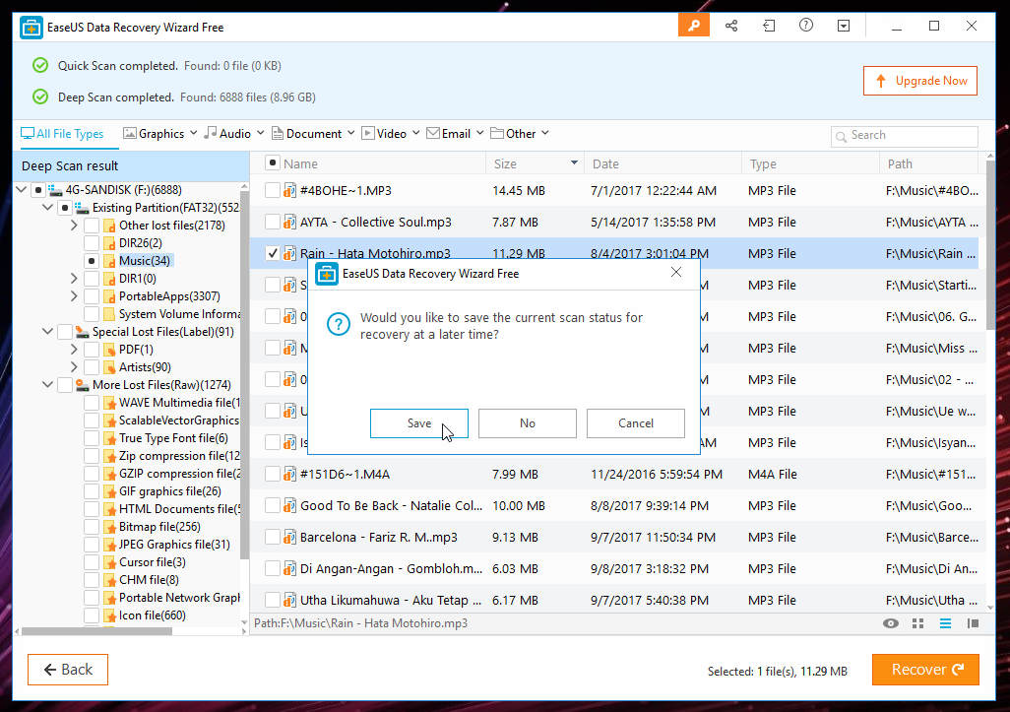The image size is (1010, 712).
Task: Click the More Lost Files partition icon
Action: pyautogui.click(x=82, y=385)
